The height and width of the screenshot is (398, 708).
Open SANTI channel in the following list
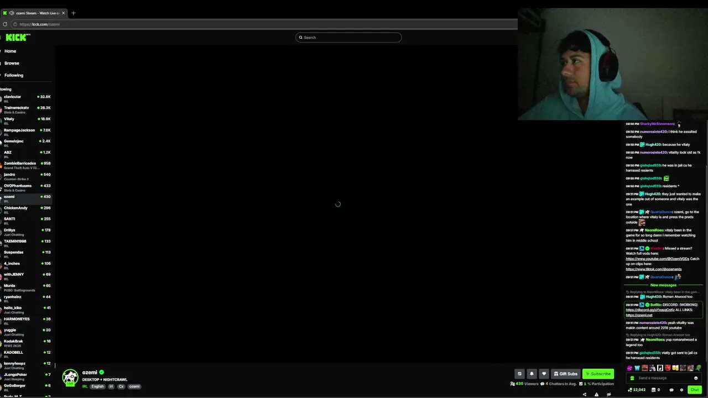(27, 221)
